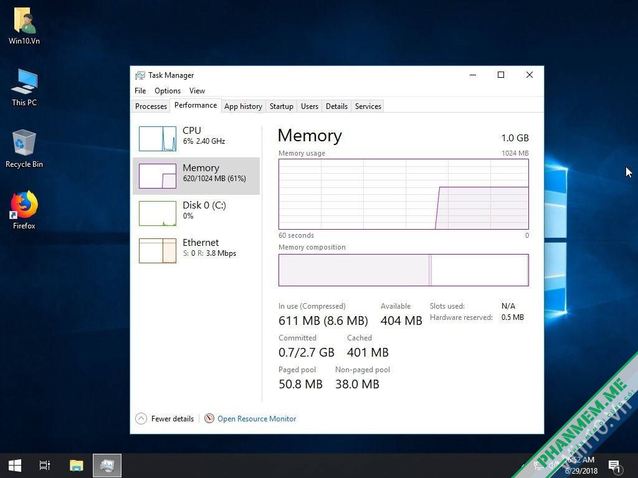Image resolution: width=638 pixels, height=478 pixels.
Task: Minimize the Task Manager window
Action: [x=473, y=75]
